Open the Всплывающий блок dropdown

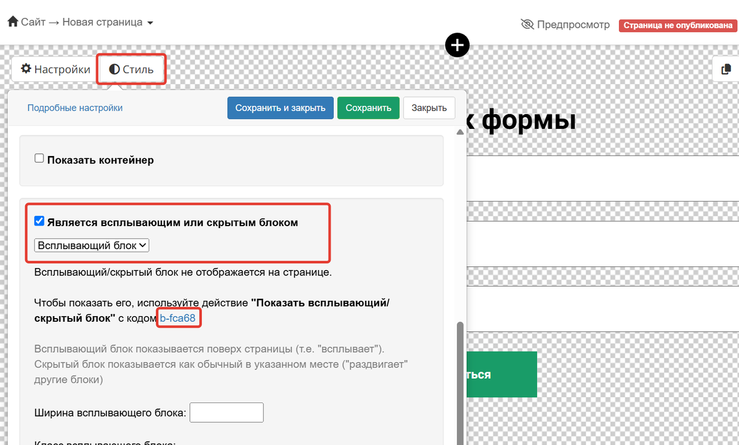coord(92,245)
